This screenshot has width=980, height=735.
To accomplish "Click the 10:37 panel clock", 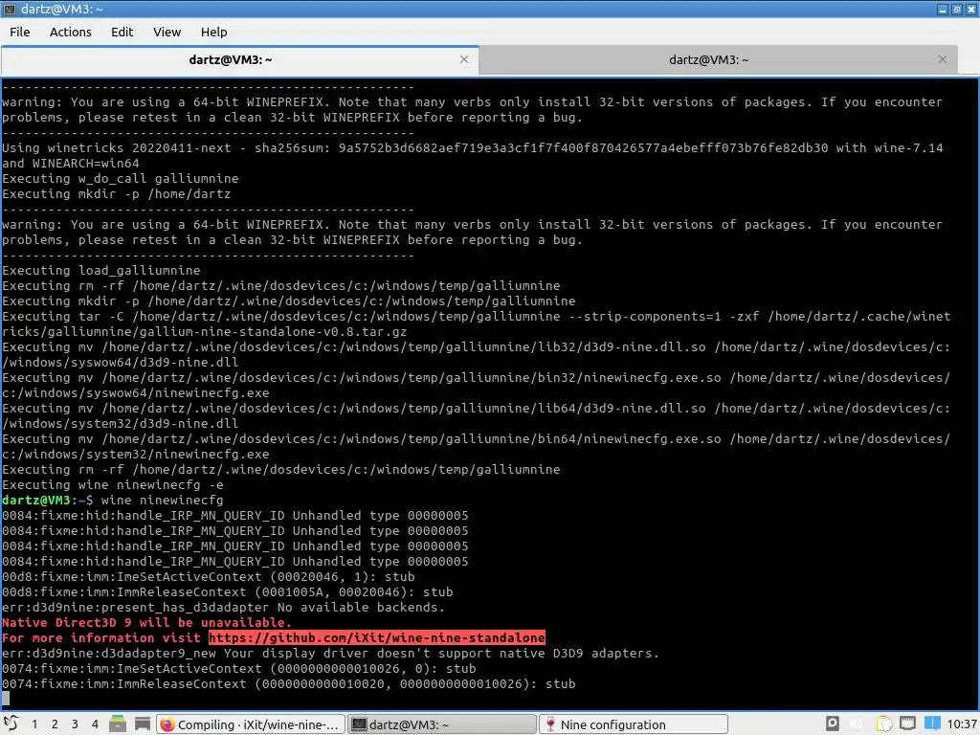I will click(961, 724).
